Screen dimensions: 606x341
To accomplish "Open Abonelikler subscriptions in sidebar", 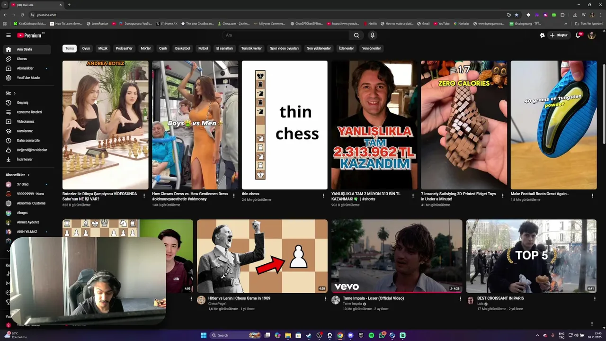I will click(x=27, y=68).
